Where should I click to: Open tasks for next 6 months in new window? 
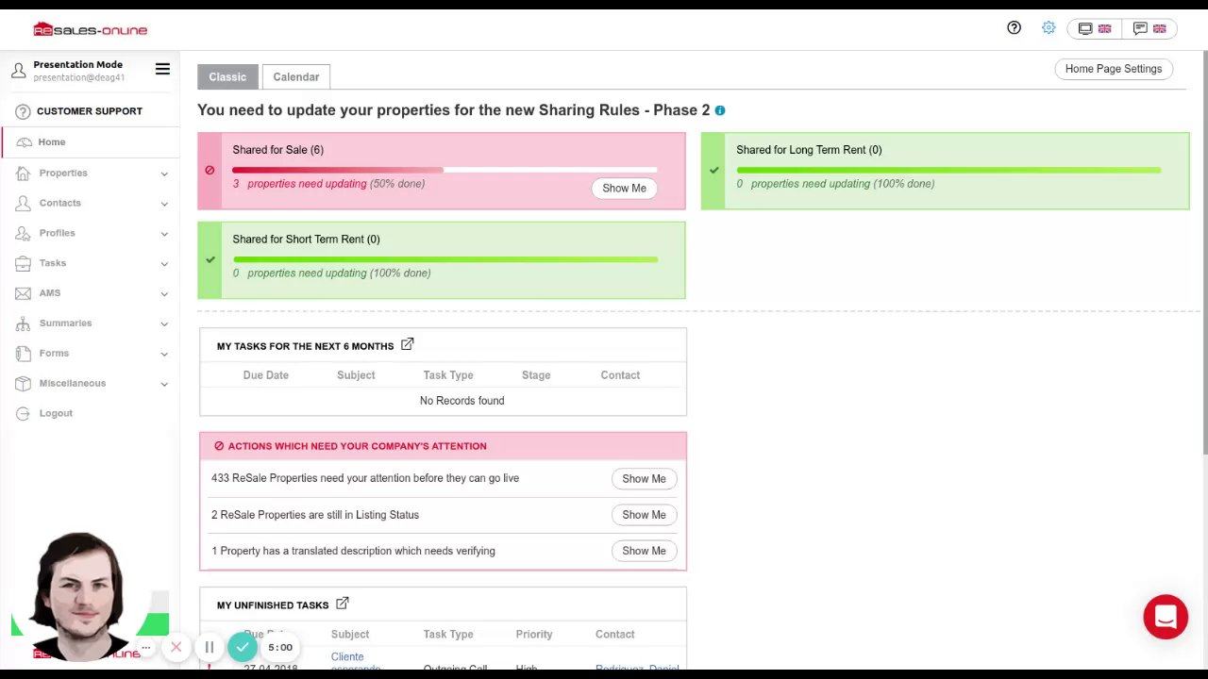point(408,345)
